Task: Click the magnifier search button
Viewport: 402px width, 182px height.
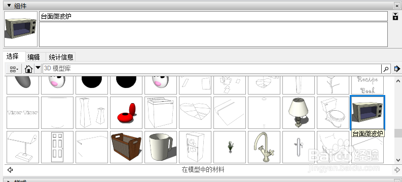Action: 386,69
